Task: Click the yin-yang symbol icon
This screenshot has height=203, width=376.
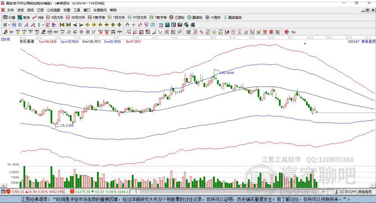Action: click(287, 32)
